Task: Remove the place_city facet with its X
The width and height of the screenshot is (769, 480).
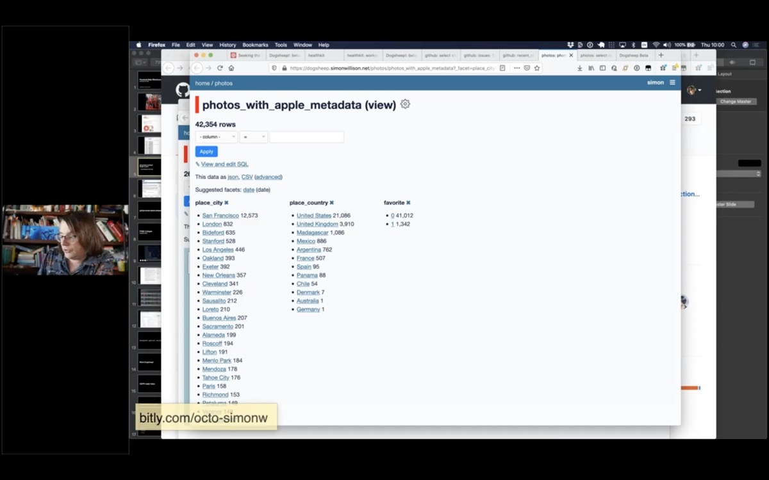Action: pos(226,203)
